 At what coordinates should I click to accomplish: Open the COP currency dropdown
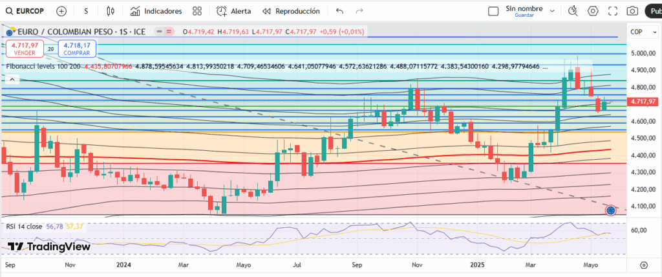pyautogui.click(x=641, y=32)
